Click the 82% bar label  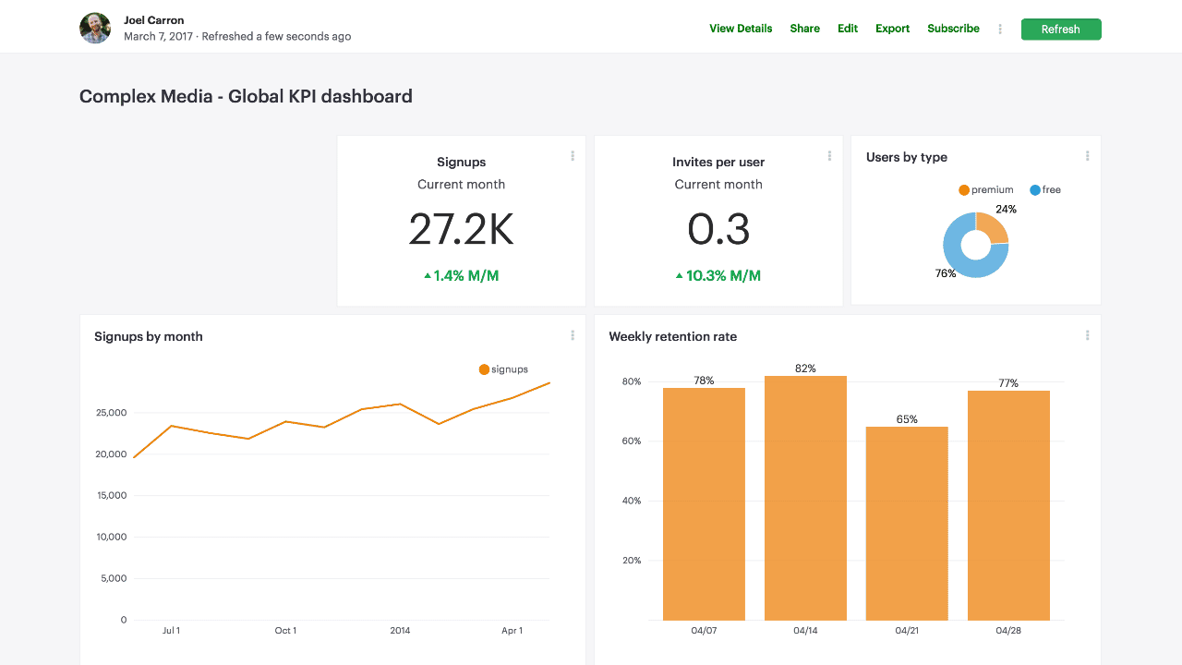[x=805, y=369]
